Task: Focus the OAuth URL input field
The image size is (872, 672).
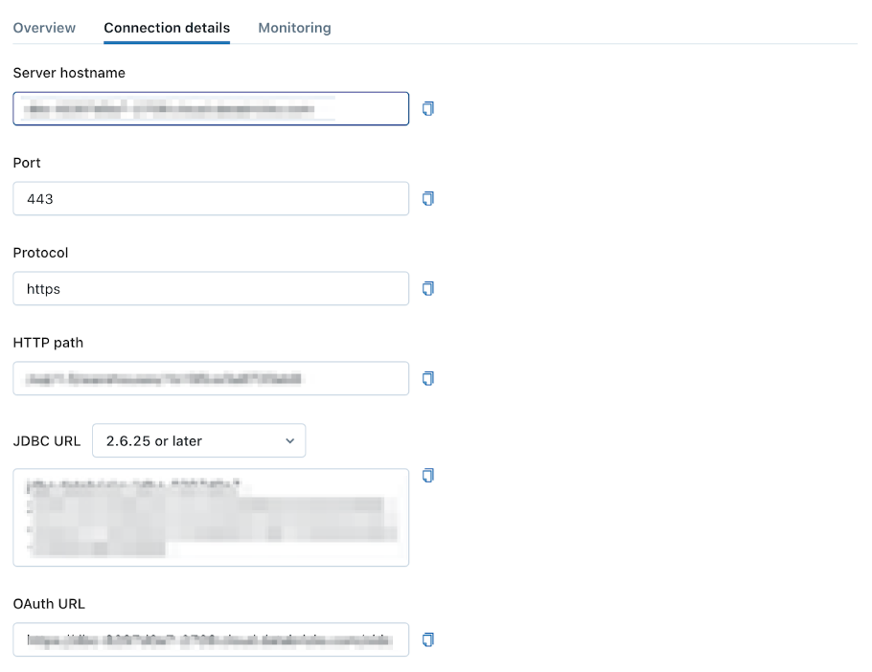Action: [x=211, y=639]
